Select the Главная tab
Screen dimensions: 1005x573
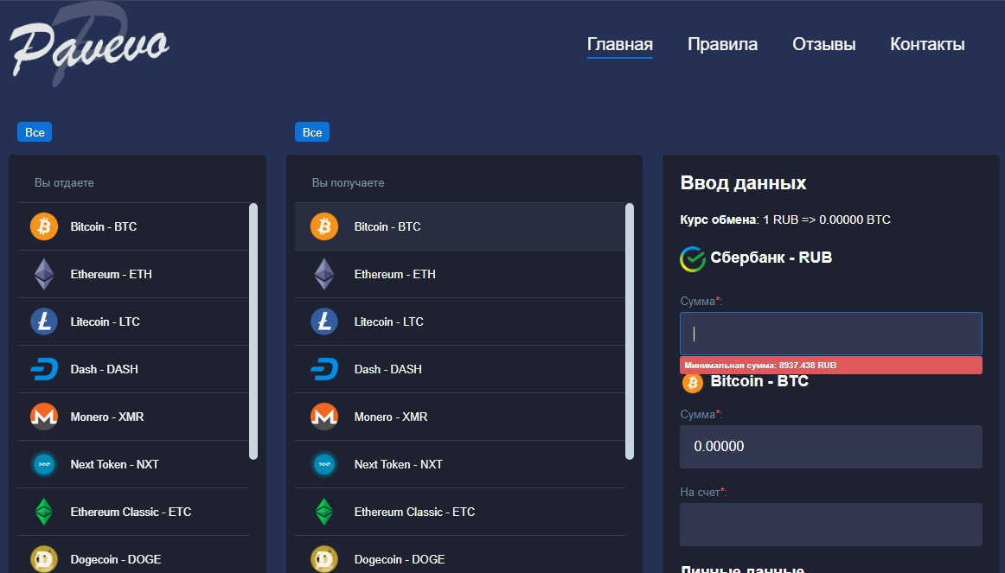(619, 43)
